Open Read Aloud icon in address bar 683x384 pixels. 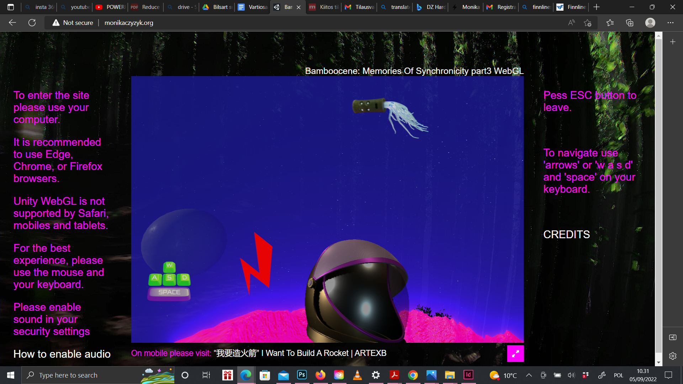pos(571,23)
